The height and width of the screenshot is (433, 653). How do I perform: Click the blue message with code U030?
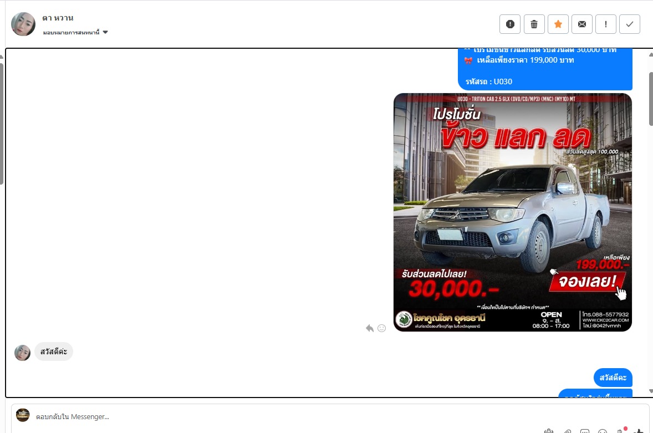coord(545,69)
